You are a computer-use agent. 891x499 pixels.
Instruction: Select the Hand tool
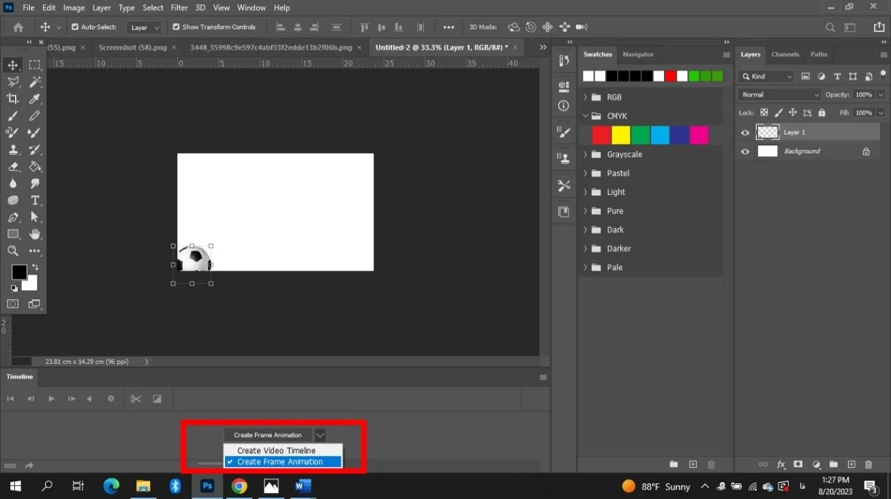coord(35,234)
